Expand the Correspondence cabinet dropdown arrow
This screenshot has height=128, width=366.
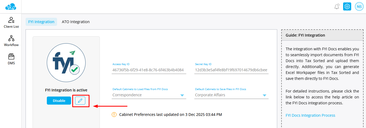coord(182,95)
